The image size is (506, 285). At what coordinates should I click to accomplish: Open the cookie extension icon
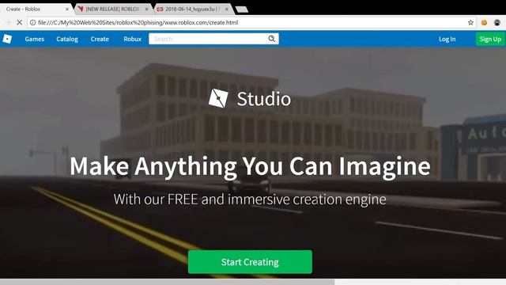pos(484,22)
